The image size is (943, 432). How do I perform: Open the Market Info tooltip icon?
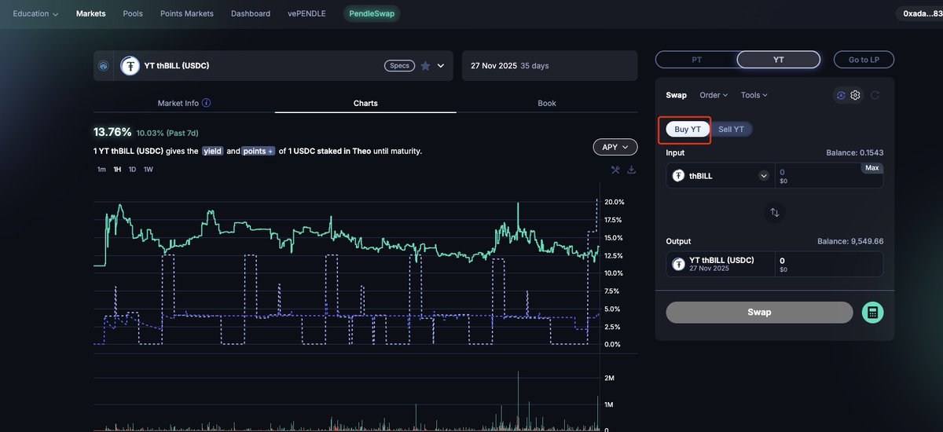click(x=206, y=103)
